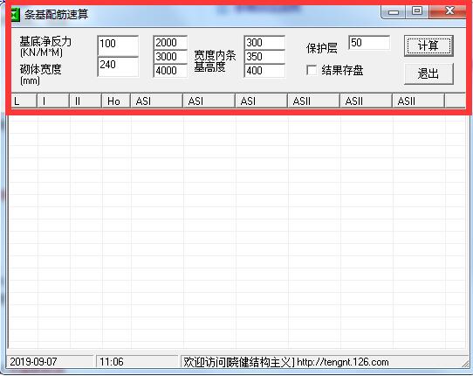This screenshot has width=473, height=376.
Task: Minimize the 条基配筋速算 window
Action: (393, 12)
